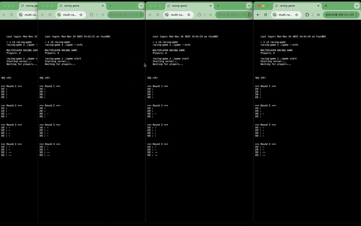Select racing-game tab in third window
The height and width of the screenshot is (226, 361).
190,6
